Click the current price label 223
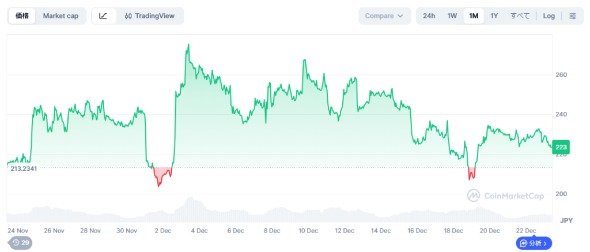Image resolution: width=590 pixels, height=252 pixels. pos(561,148)
